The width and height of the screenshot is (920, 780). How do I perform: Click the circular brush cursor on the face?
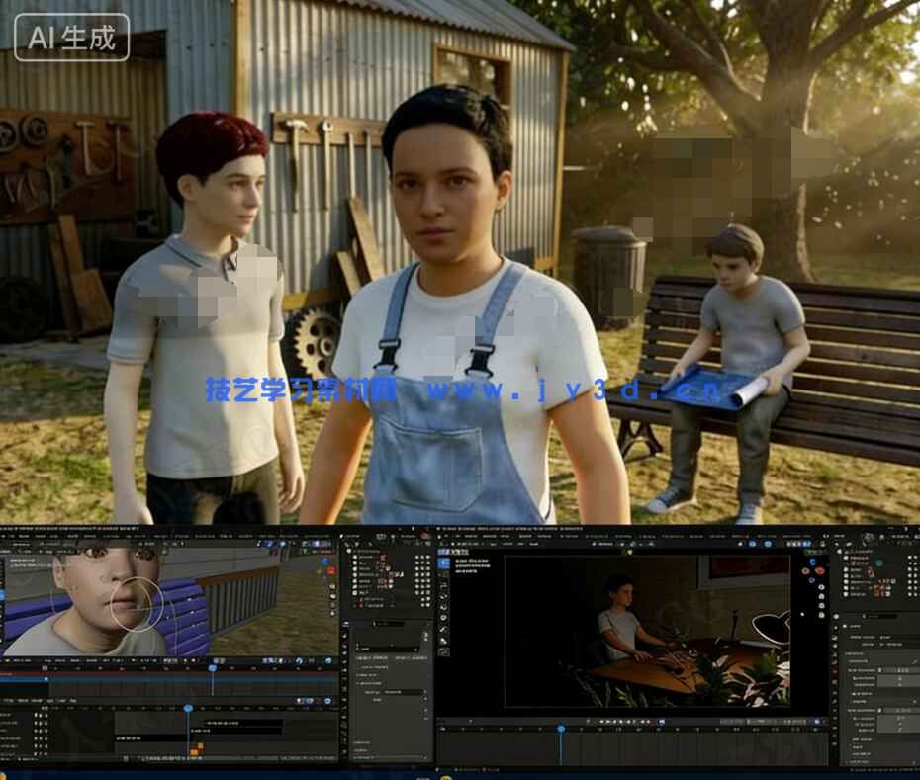pos(137,604)
